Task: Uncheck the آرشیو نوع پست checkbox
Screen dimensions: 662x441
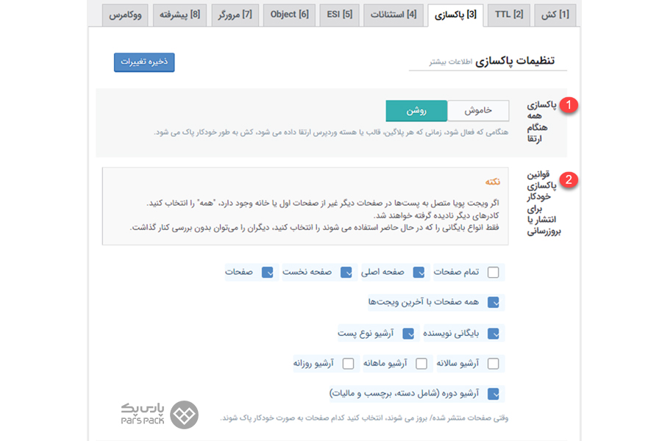Action: click(408, 334)
